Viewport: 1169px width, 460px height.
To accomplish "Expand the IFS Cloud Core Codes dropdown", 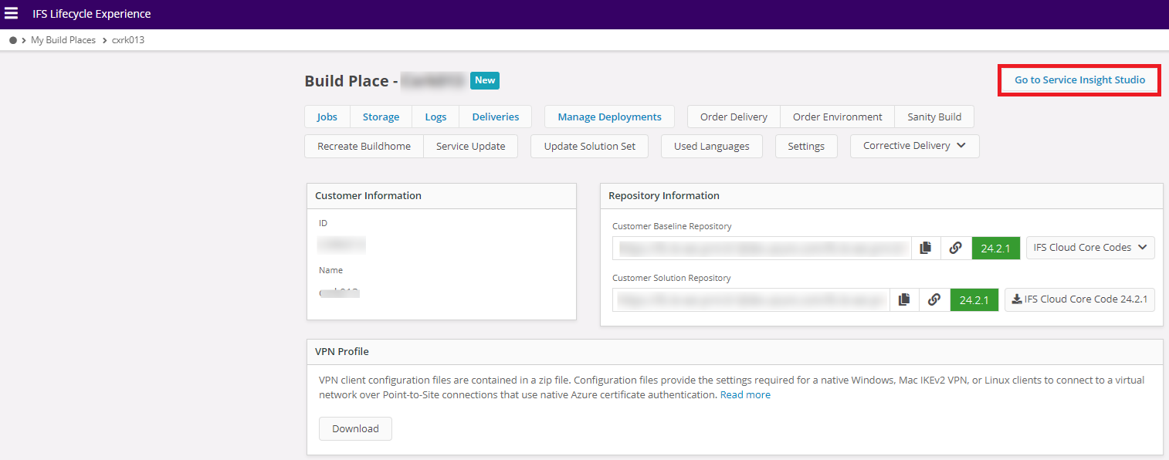I will coord(1090,248).
